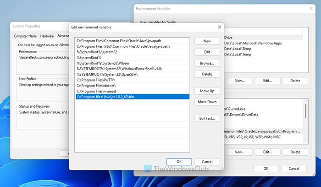Screen dimensions: 321x187
Task: Select the C:\Program Files\PuTTY entry
Action: coord(133,80)
